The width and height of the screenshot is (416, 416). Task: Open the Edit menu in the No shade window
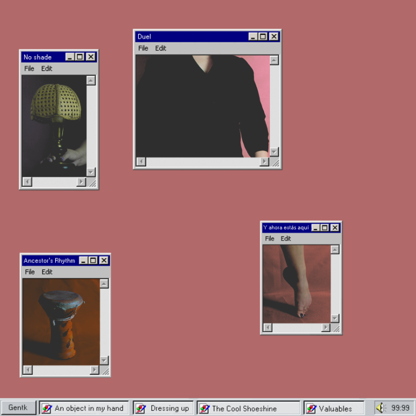click(x=47, y=69)
